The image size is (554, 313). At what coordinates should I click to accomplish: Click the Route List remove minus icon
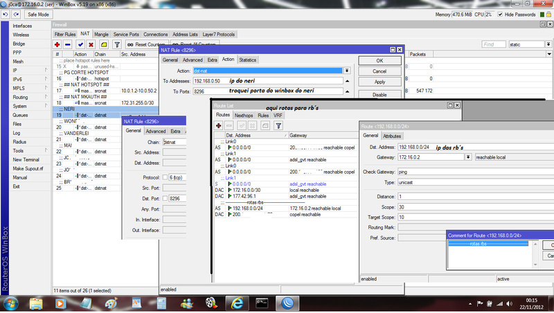click(x=229, y=125)
